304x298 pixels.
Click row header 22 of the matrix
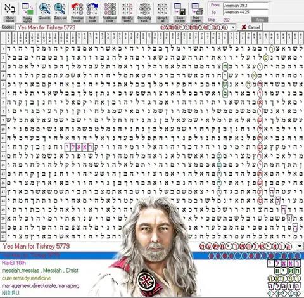[x=3, y=236]
